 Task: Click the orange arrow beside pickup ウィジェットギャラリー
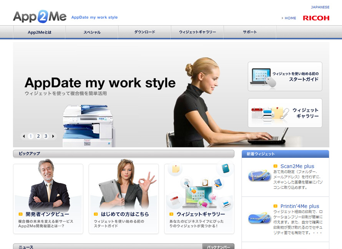click(171, 214)
